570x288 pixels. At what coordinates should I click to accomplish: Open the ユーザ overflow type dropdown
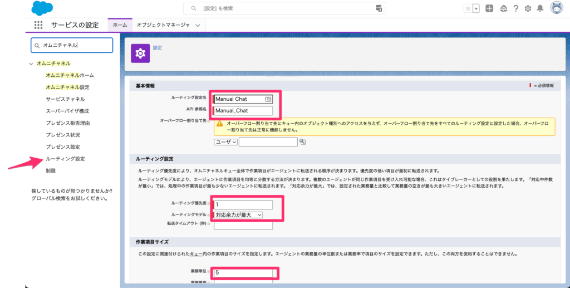pos(226,142)
